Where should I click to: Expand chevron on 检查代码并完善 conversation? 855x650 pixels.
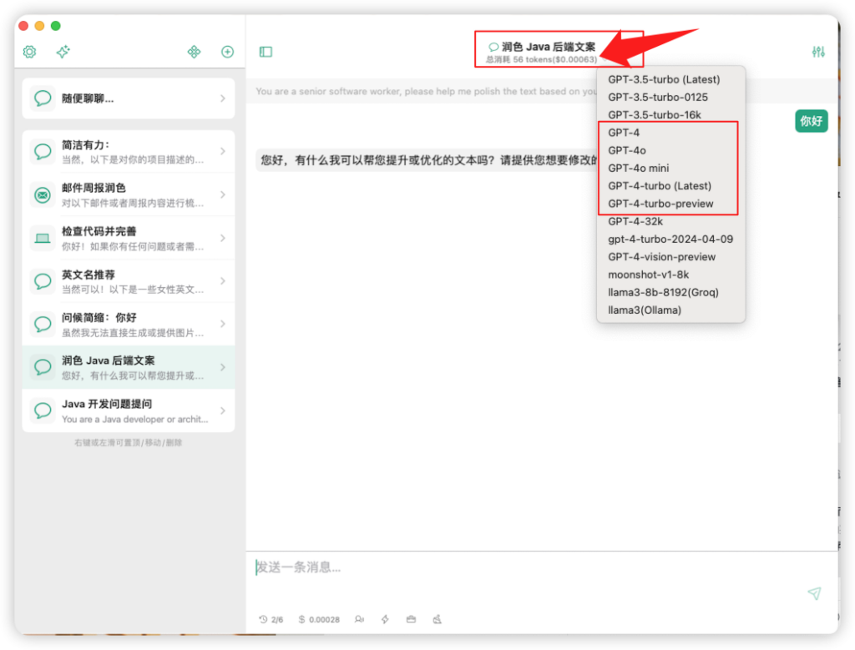click(x=222, y=238)
